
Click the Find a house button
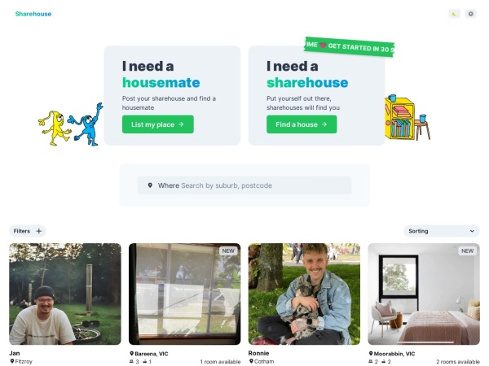coord(302,124)
